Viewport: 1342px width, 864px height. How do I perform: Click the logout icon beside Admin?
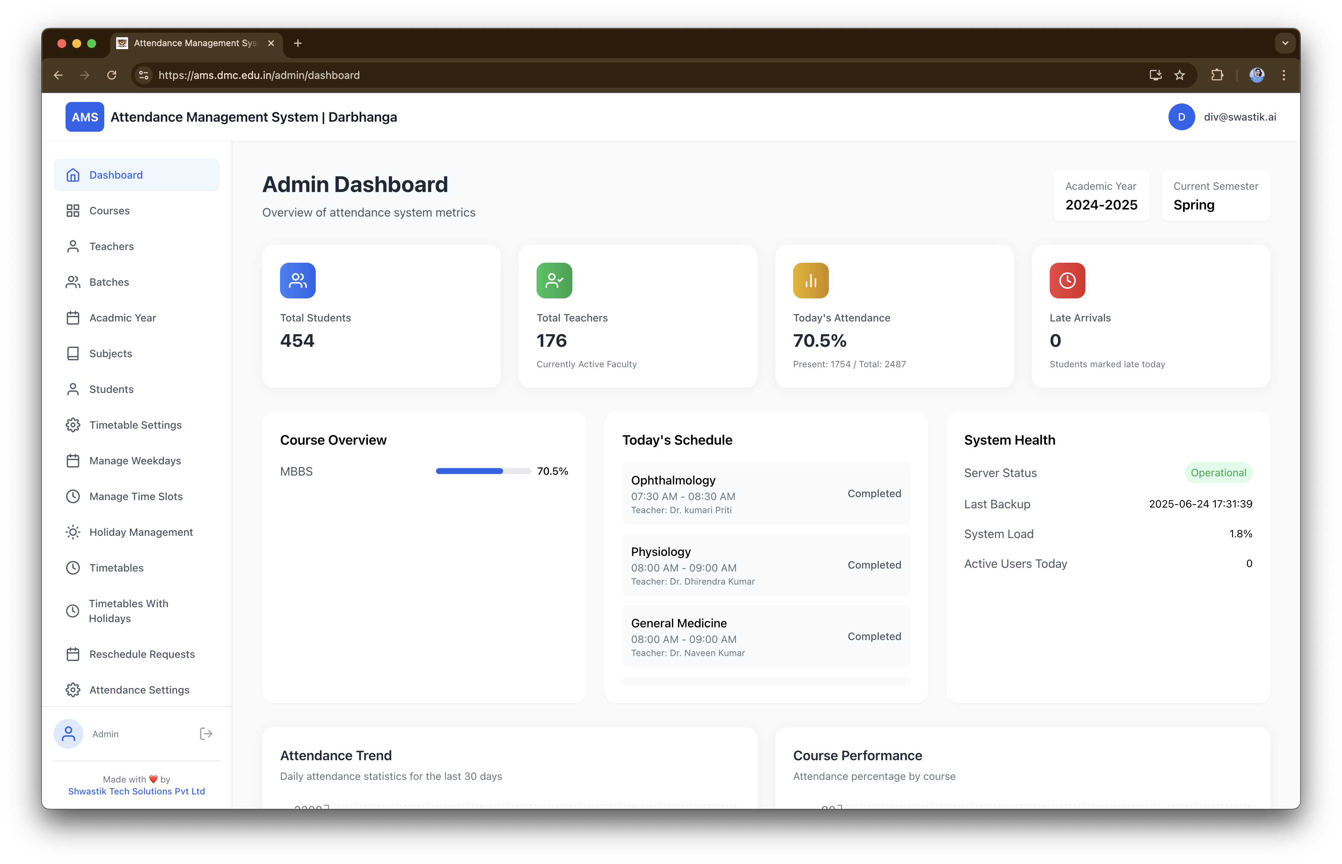[x=206, y=733]
